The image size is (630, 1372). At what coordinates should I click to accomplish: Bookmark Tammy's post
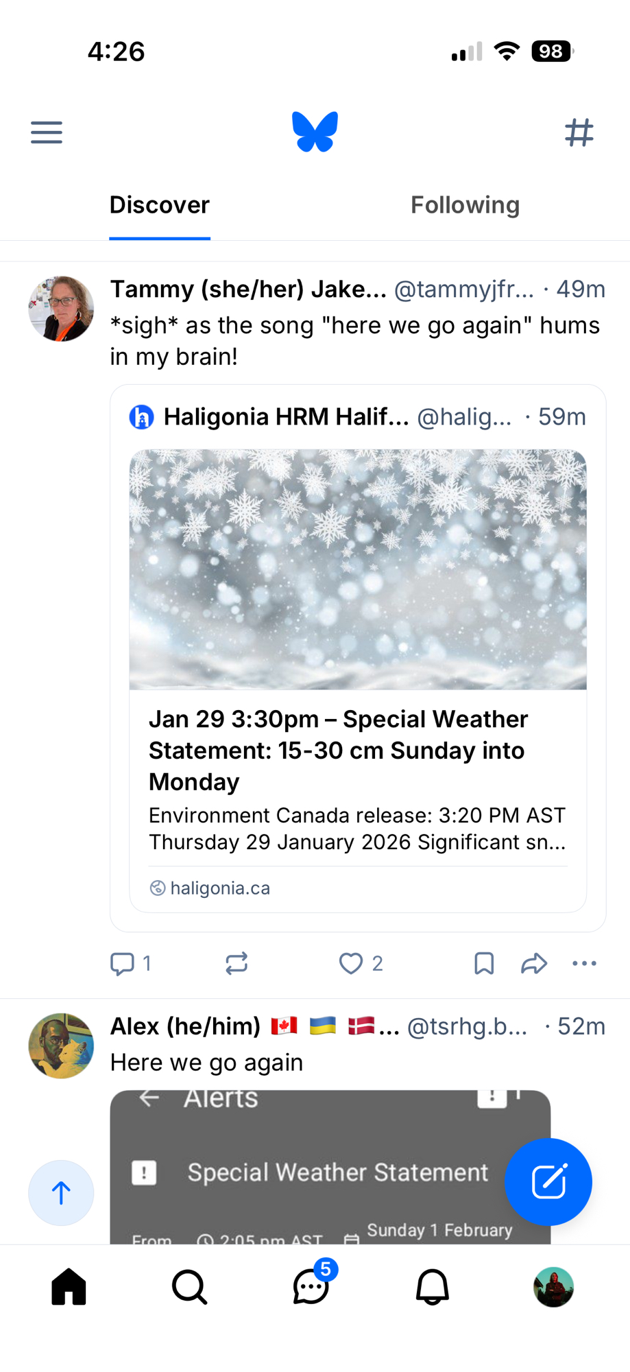[484, 963]
